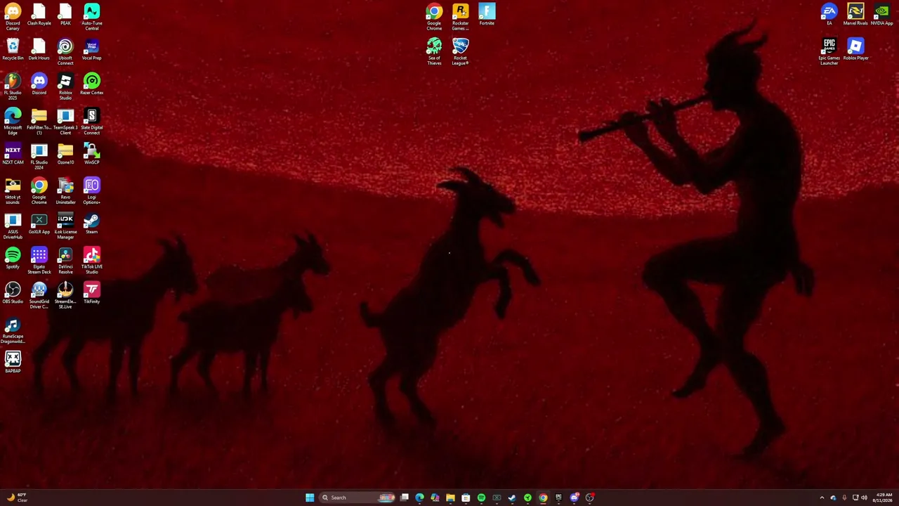Select the ASUS DriverHub desktop icon
This screenshot has width=899, height=506.
click(x=13, y=226)
